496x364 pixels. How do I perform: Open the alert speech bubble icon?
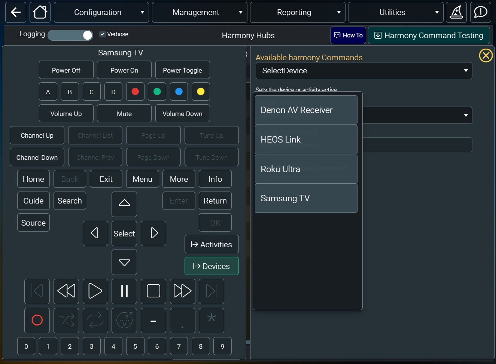coord(480,12)
